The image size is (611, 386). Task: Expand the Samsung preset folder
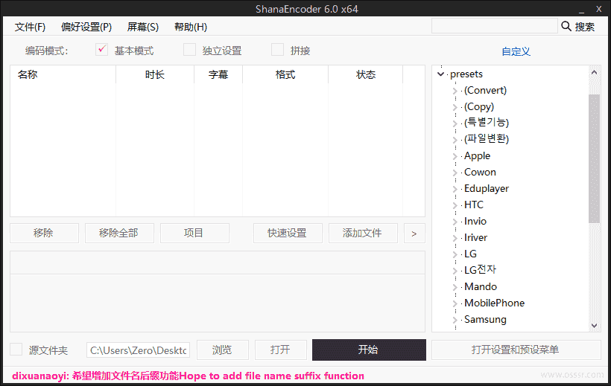[455, 320]
